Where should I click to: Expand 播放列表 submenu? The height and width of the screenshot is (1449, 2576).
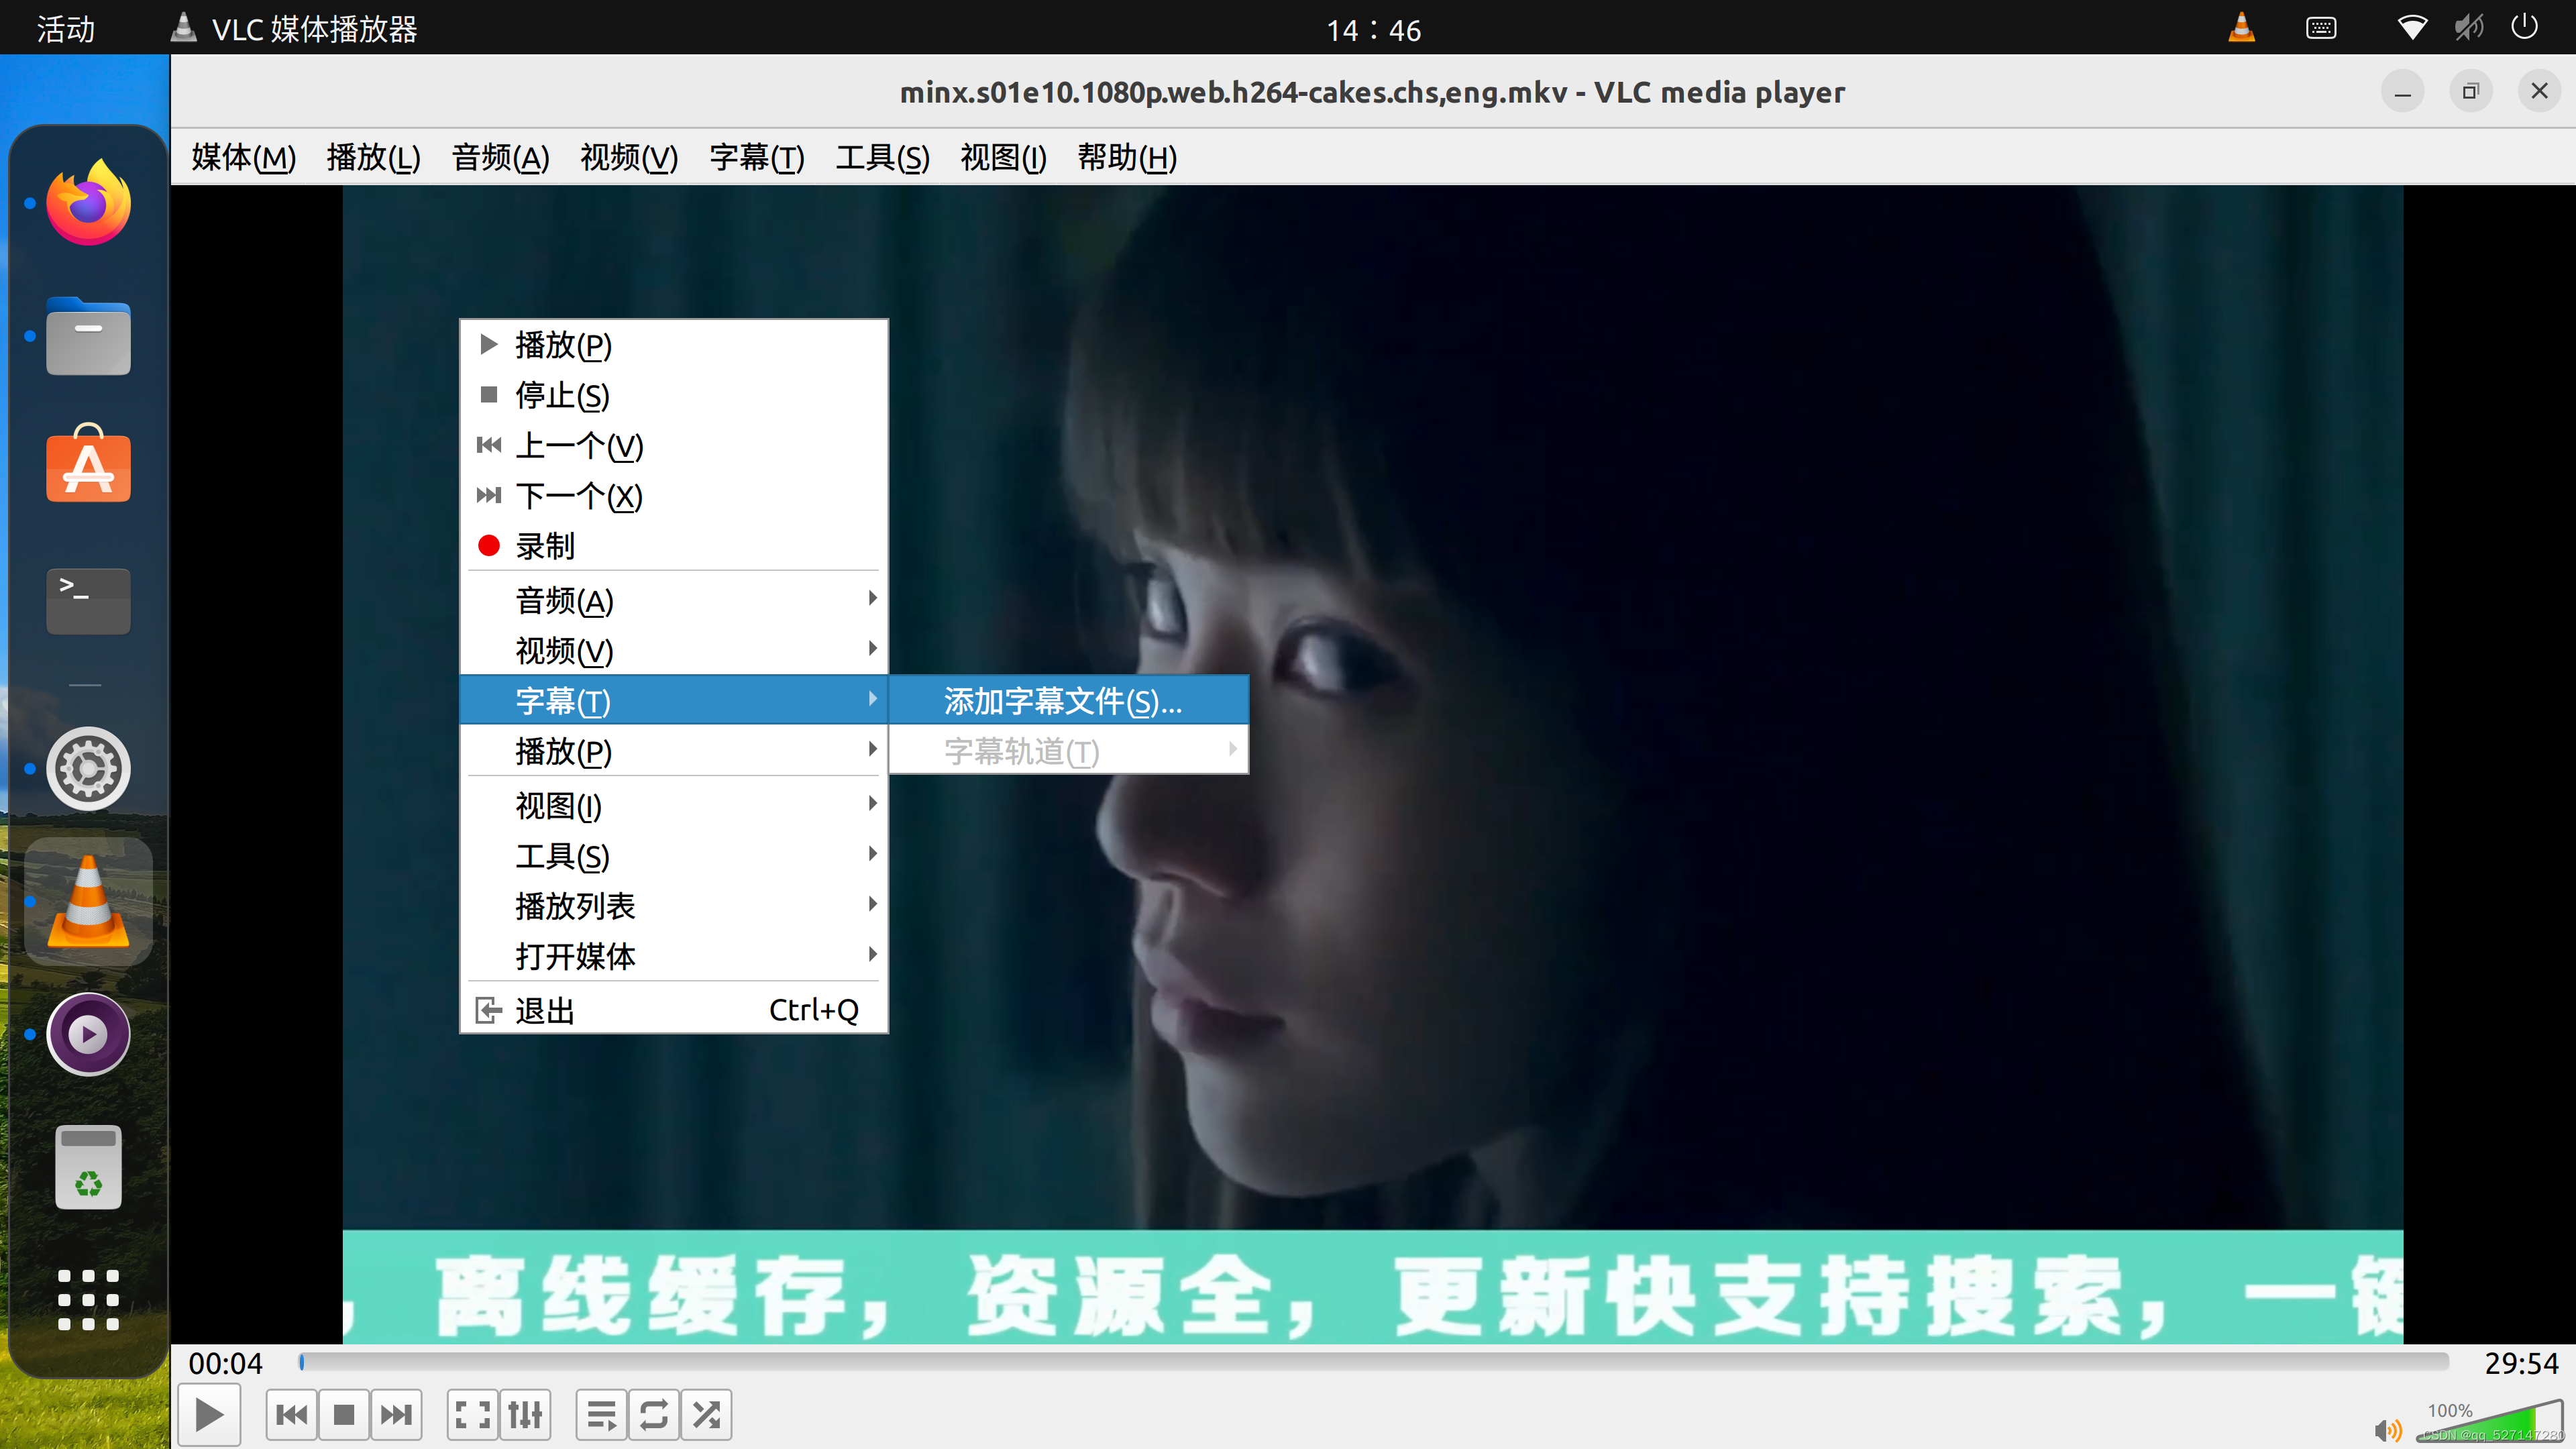pyautogui.click(x=674, y=905)
